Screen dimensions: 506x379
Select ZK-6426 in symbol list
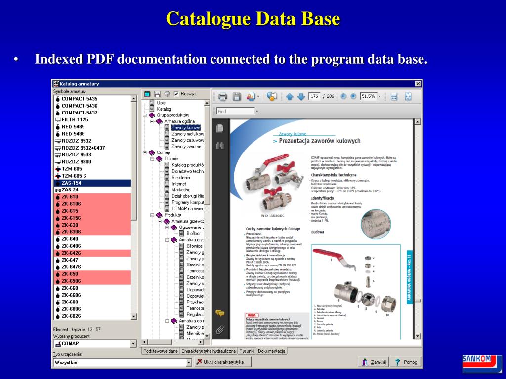[x=92, y=253]
